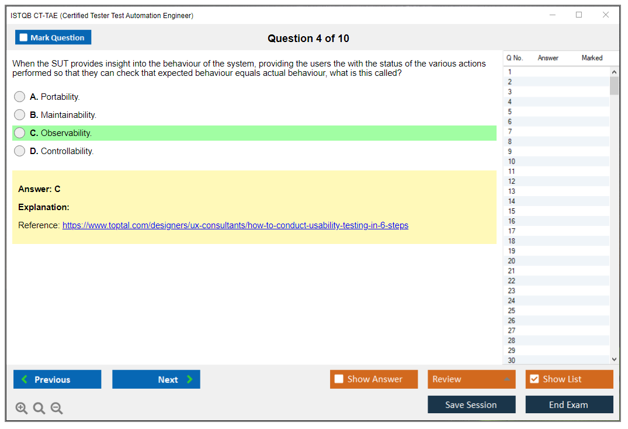
Task: Enable the Show Answer checkbox
Action: pos(339,379)
